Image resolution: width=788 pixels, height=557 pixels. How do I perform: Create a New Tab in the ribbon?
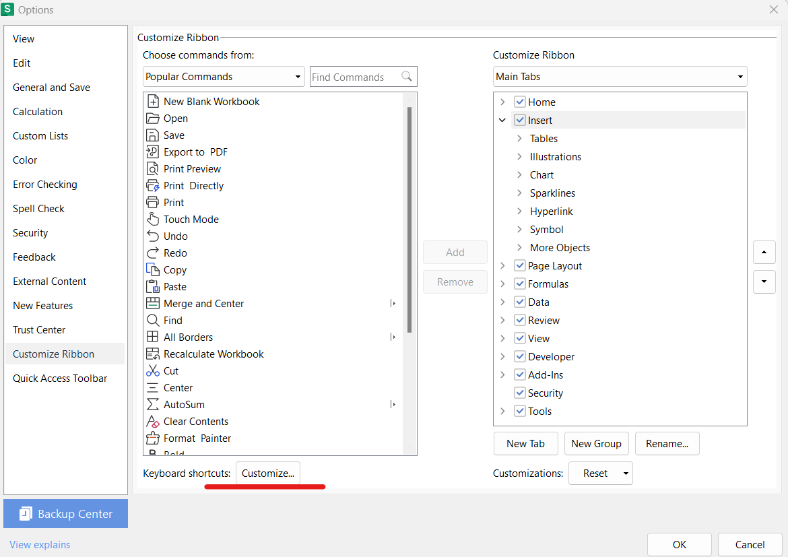tap(525, 443)
